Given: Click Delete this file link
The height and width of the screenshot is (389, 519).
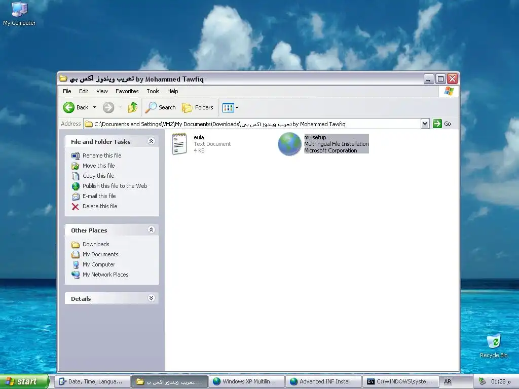Looking at the screenshot, I should 100,206.
